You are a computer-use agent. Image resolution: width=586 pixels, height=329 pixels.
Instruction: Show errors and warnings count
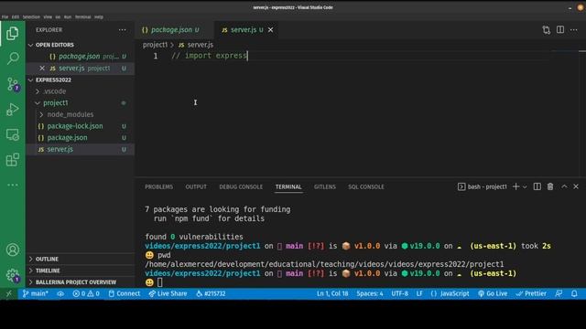click(x=86, y=294)
